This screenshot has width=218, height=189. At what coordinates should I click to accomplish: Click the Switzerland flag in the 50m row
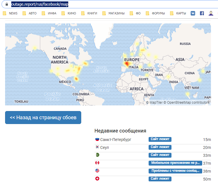coord(97,179)
